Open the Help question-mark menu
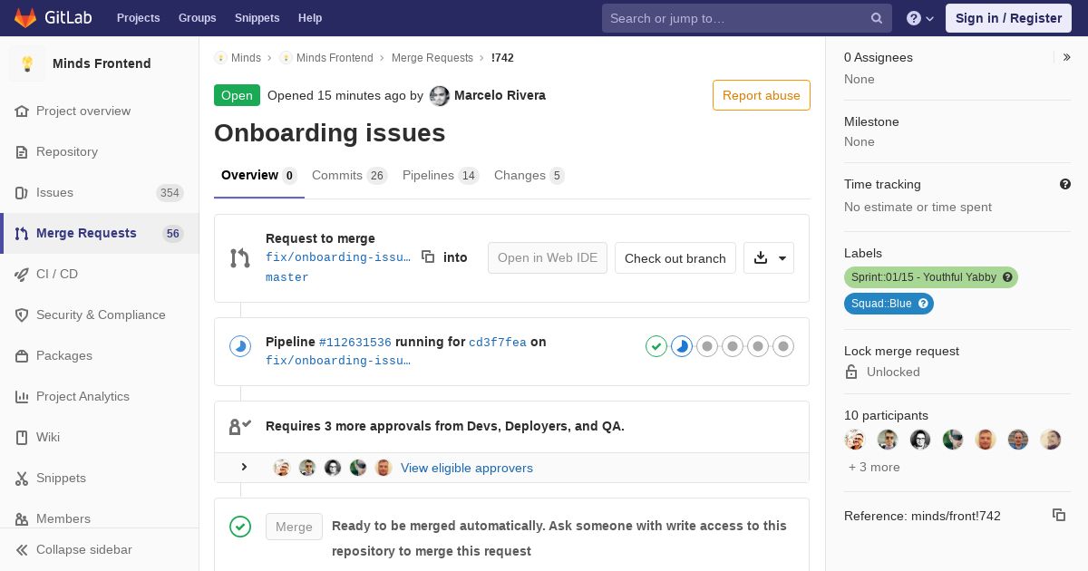The height and width of the screenshot is (571, 1088). tap(920, 18)
